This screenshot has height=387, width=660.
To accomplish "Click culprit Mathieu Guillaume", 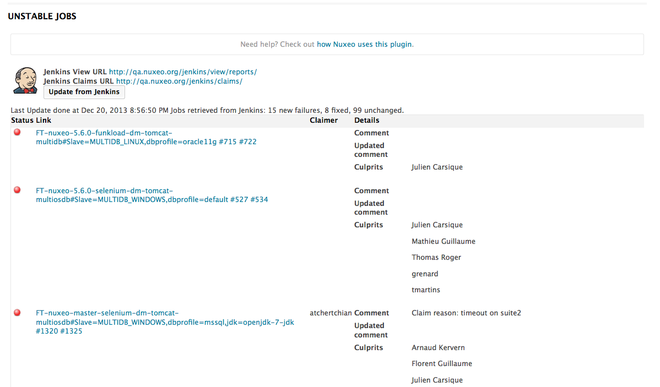I will [x=443, y=242].
